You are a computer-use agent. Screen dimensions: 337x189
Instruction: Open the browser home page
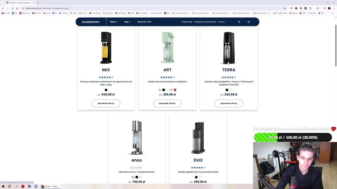17,8
